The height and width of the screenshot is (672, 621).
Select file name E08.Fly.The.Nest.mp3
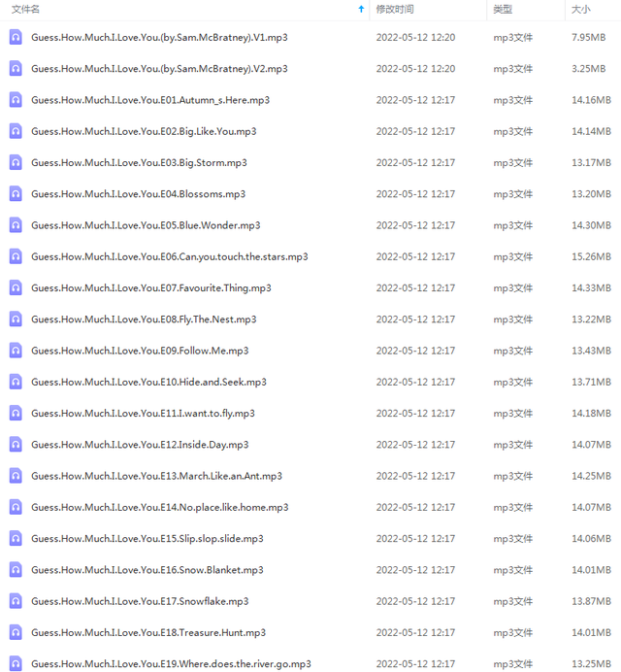(x=144, y=319)
